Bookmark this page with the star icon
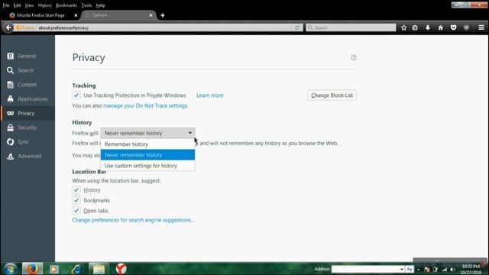The width and height of the screenshot is (489, 275). point(404,27)
